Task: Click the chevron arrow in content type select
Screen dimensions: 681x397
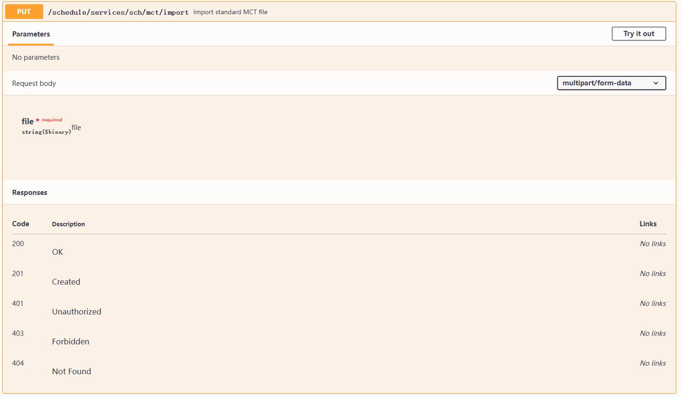Action: pos(656,83)
